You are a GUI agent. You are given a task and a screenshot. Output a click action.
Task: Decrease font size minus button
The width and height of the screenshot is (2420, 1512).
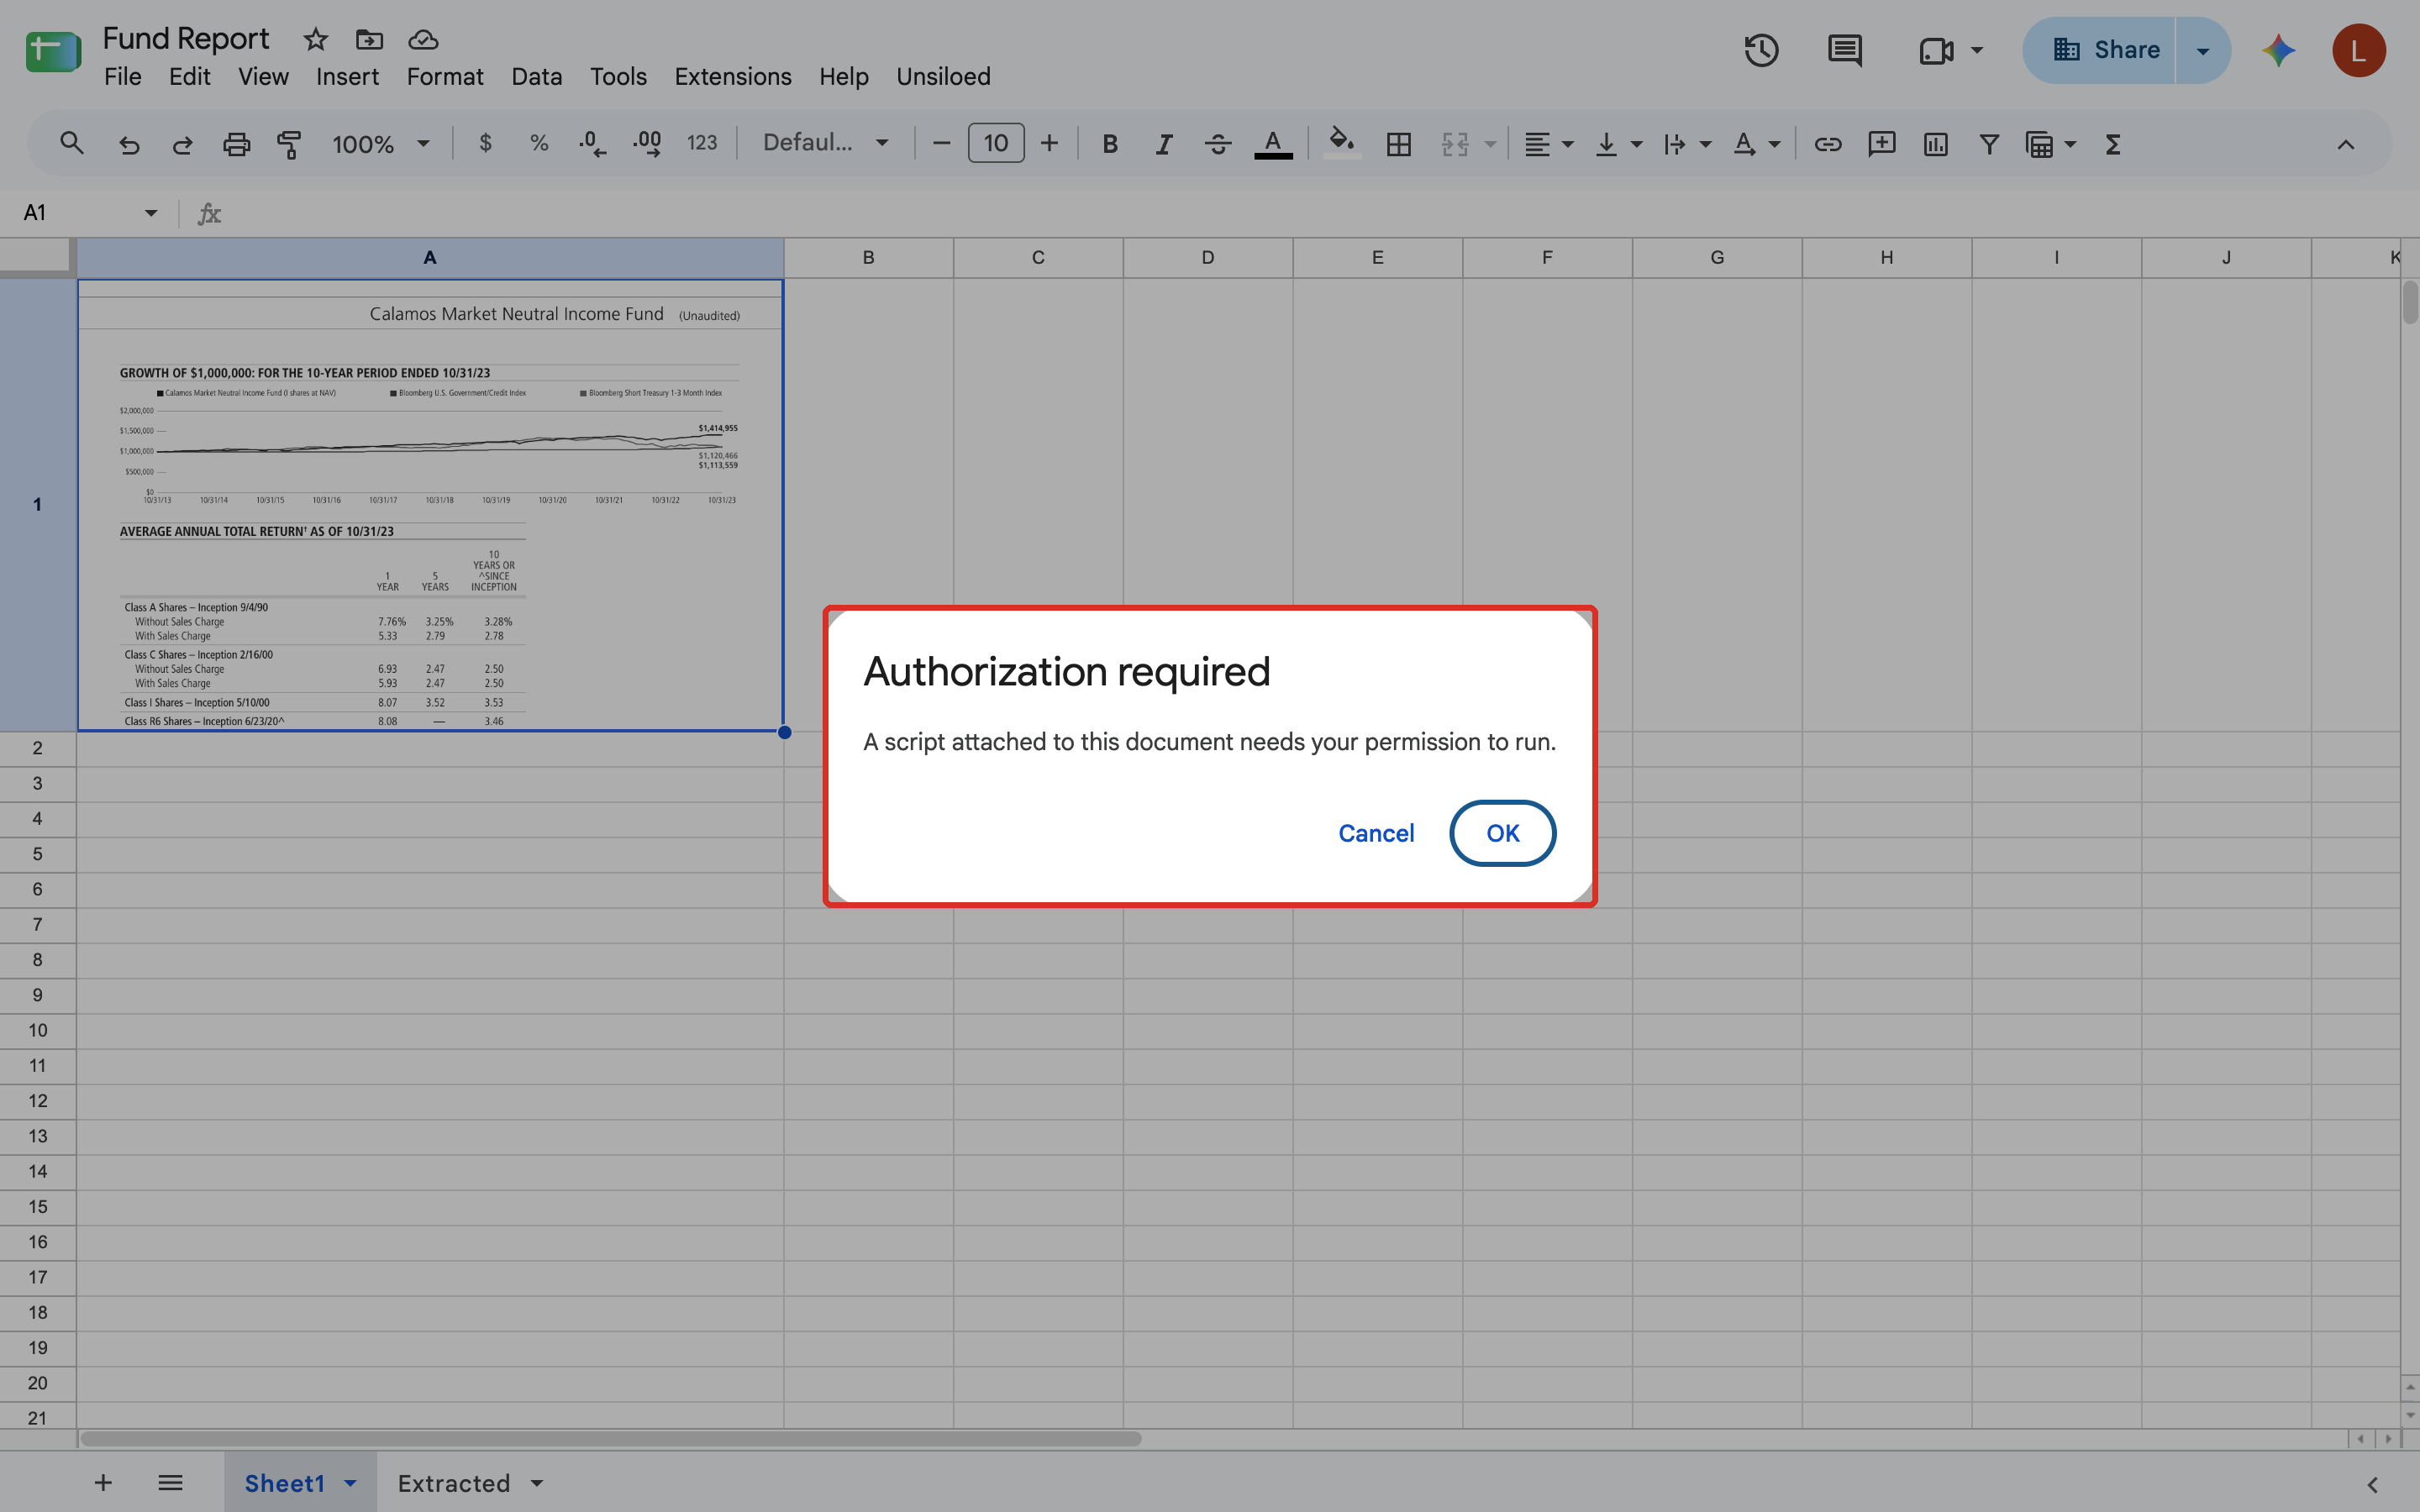941,144
